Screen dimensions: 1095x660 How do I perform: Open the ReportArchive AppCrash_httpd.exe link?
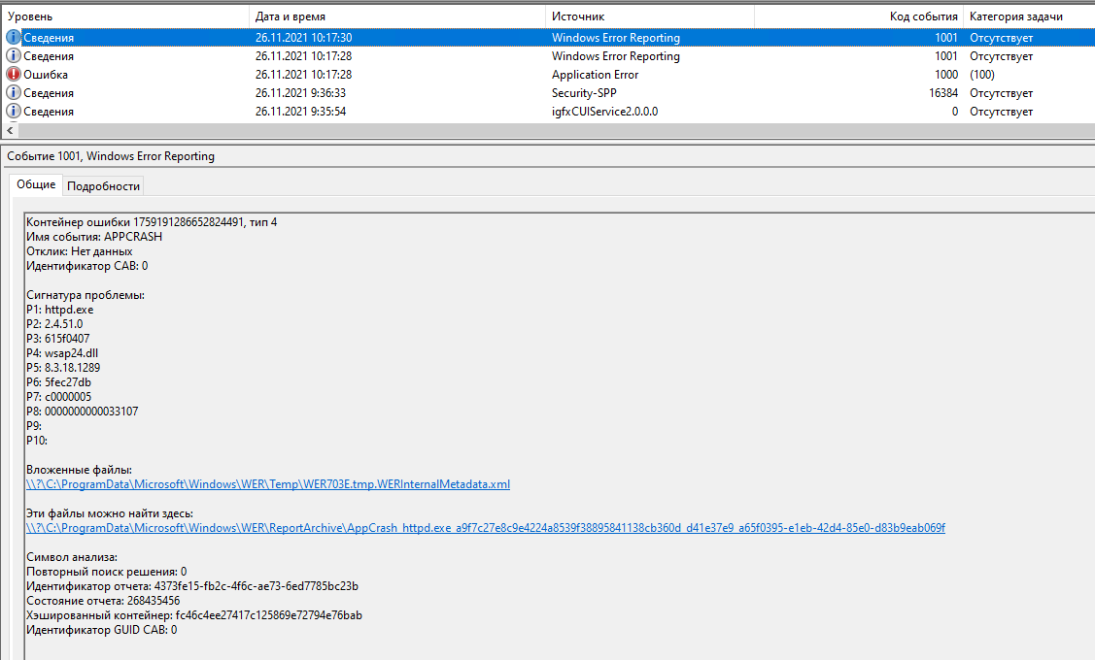click(x=485, y=528)
